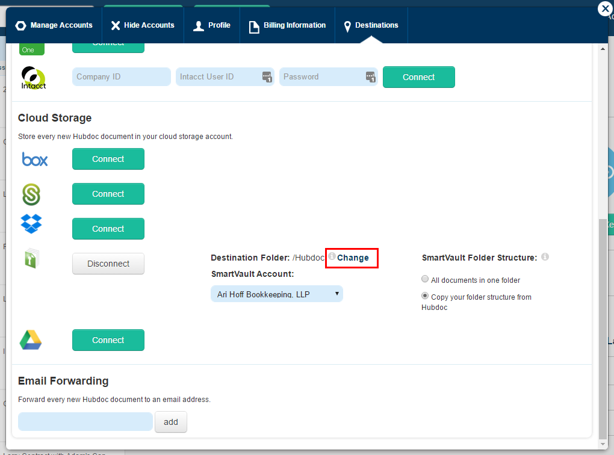The width and height of the screenshot is (614, 455).
Task: Click info icon beside Destination Folder
Action: tap(332, 256)
